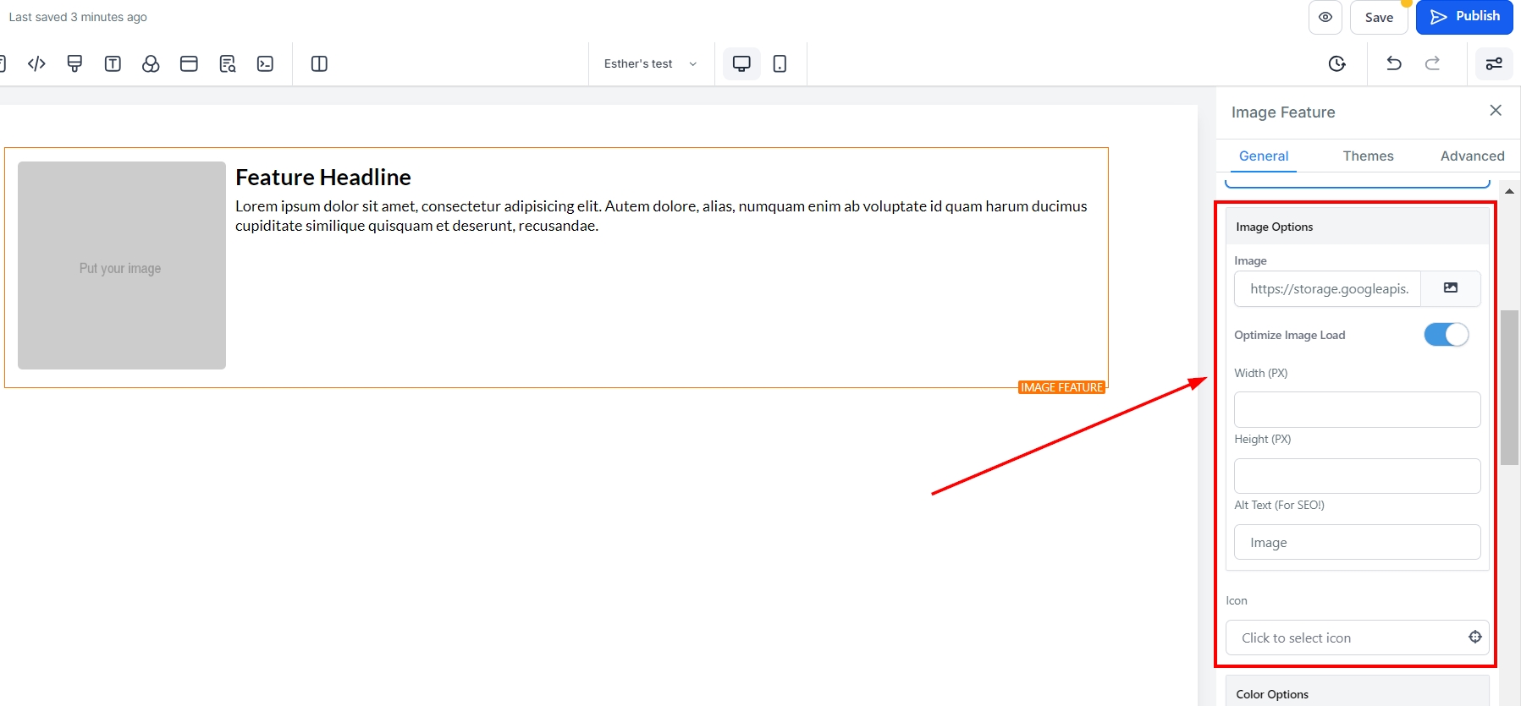Click the Save button

click(x=1379, y=18)
